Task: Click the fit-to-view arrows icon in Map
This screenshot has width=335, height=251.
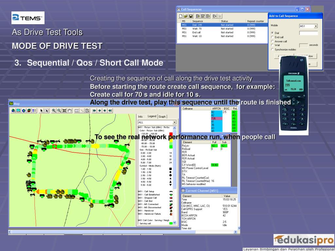Action: coord(64,110)
